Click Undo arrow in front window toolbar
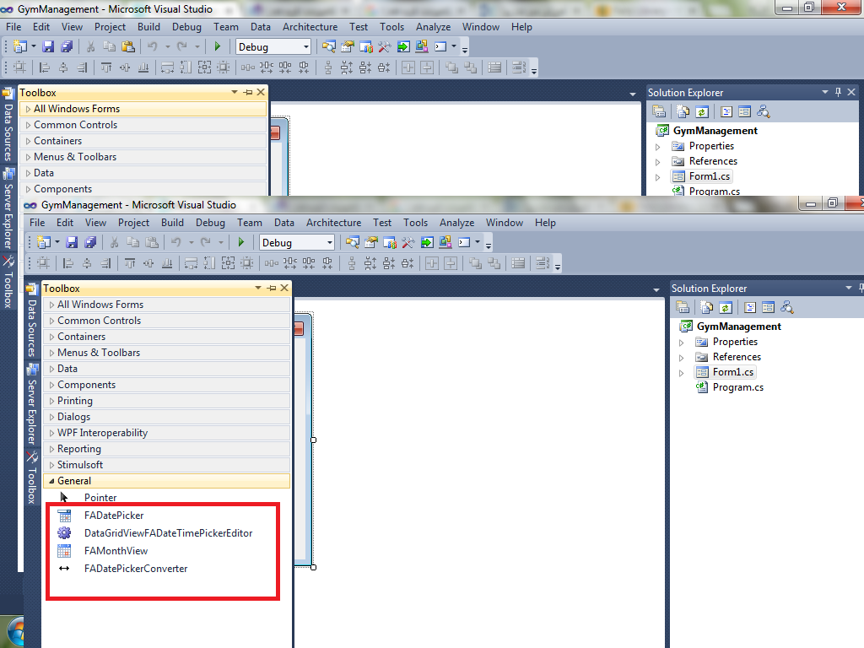The height and width of the screenshot is (648, 864). click(175, 242)
